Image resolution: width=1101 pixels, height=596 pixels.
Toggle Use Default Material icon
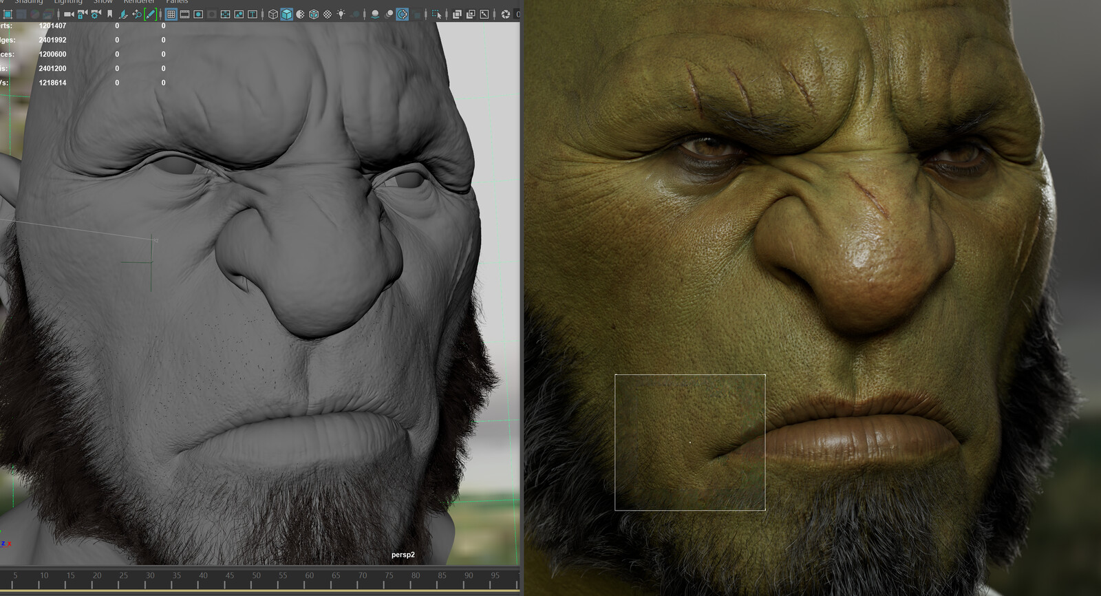tap(300, 14)
